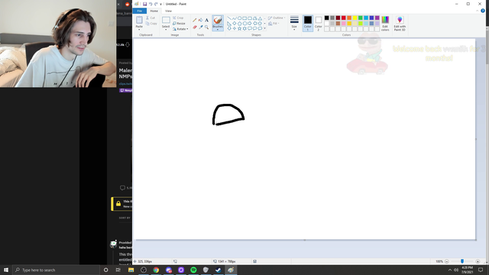This screenshot has width=489, height=275.
Task: Open Chrome from the taskbar
Action: (x=156, y=270)
